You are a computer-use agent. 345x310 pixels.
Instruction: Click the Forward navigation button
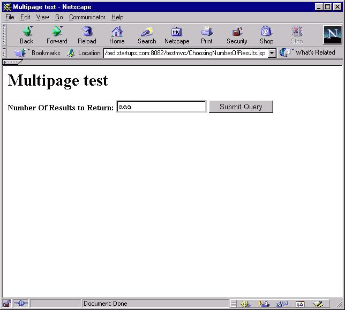[x=57, y=35]
